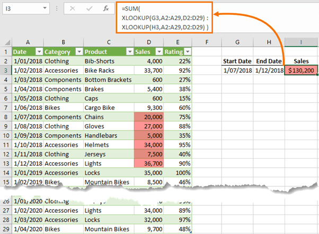Click the 'Cargo Bike' product cell
319x234 pixels.
tap(109, 108)
